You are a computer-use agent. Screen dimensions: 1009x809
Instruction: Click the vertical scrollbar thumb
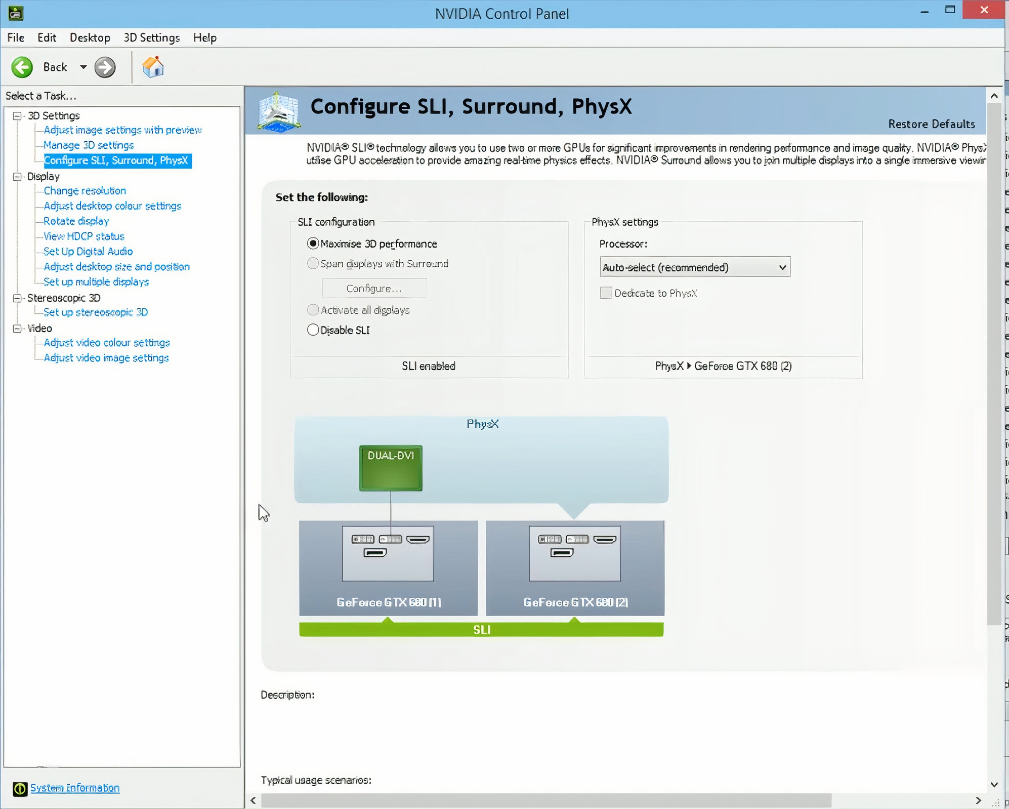(994, 364)
